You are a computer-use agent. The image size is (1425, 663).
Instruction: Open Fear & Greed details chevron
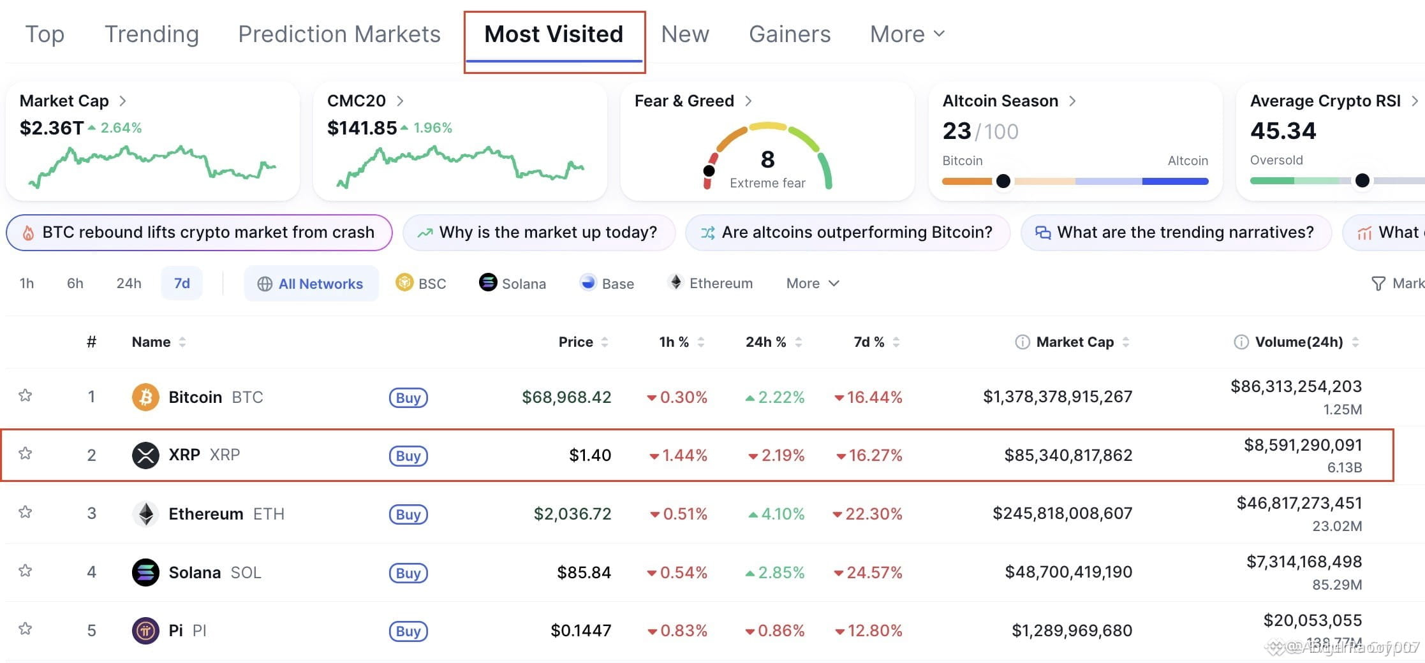(x=748, y=101)
